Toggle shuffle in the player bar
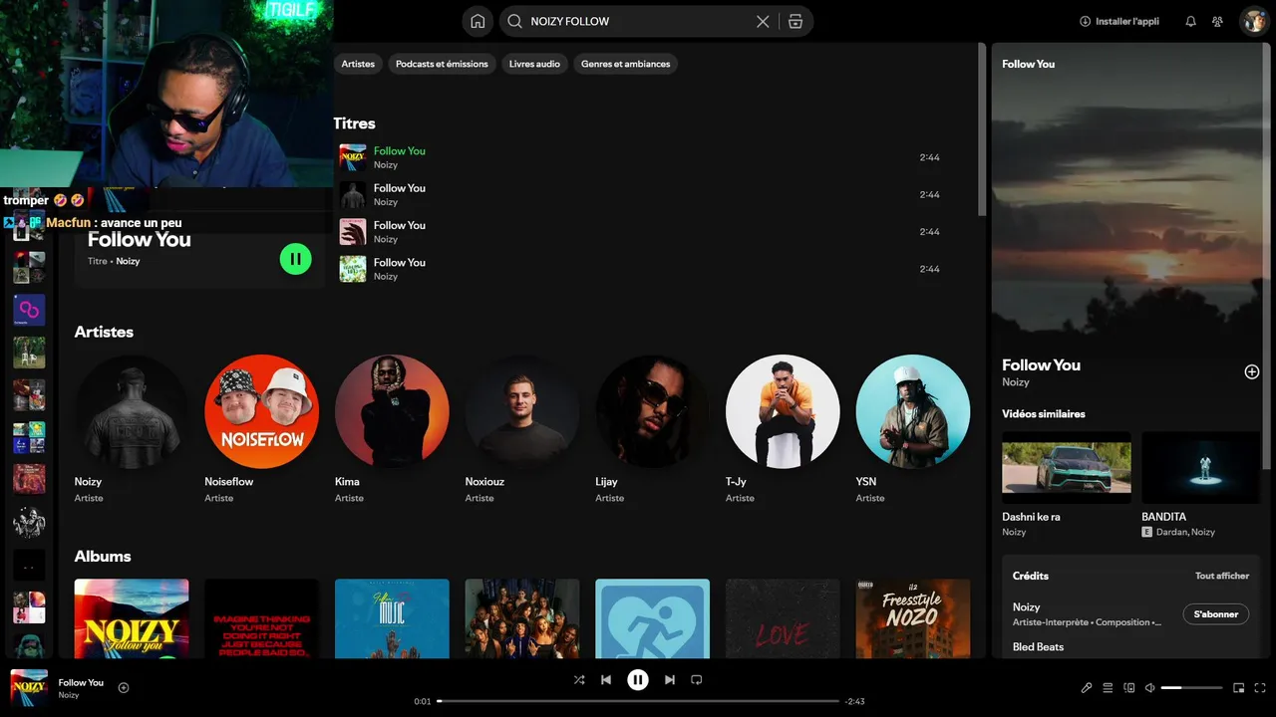Viewport: 1276px width, 717px height. point(579,680)
